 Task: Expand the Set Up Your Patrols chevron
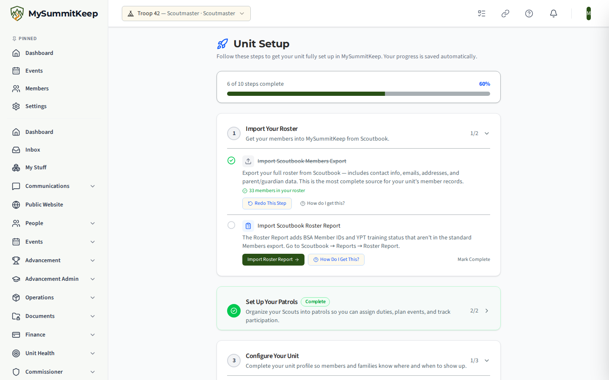coord(487,311)
